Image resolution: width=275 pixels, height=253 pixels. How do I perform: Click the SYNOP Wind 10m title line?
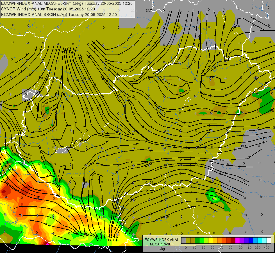[48, 9]
